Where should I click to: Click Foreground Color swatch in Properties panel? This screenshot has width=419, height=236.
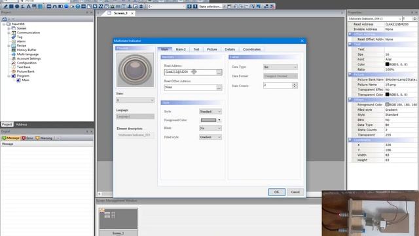387,105
